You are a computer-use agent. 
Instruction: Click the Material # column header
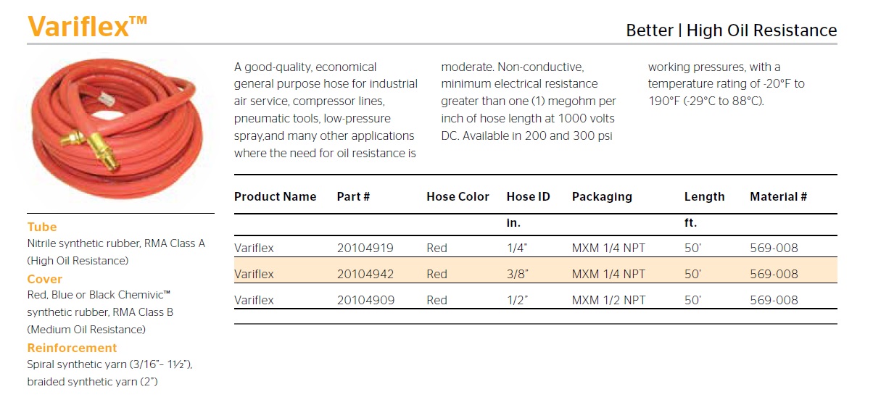click(x=778, y=196)
